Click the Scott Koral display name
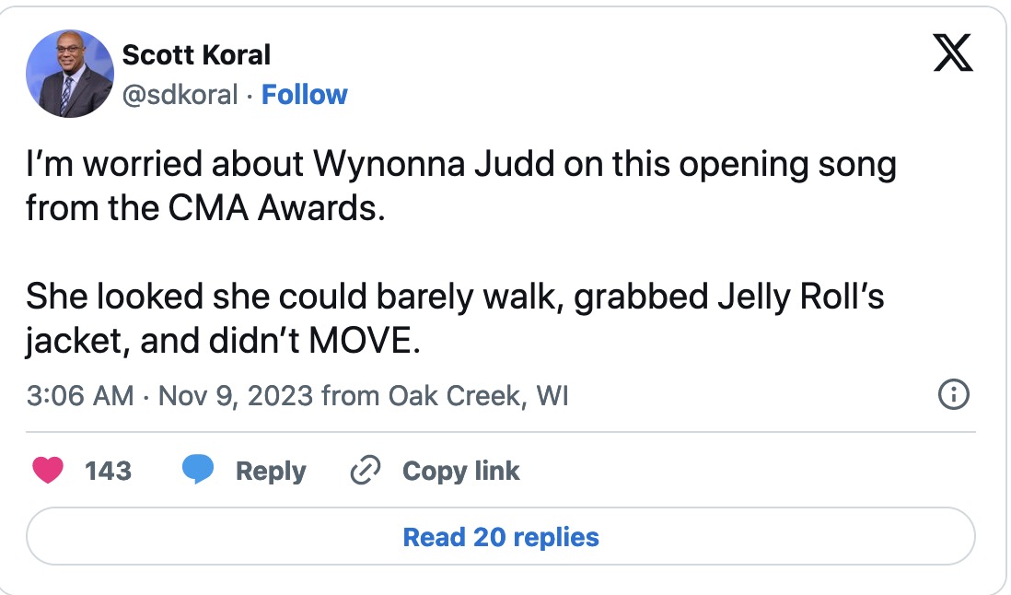The height and width of the screenshot is (595, 1011). tap(196, 55)
